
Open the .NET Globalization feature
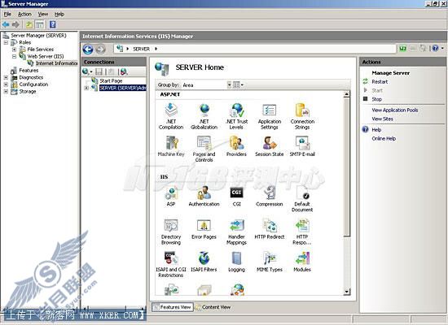point(204,116)
